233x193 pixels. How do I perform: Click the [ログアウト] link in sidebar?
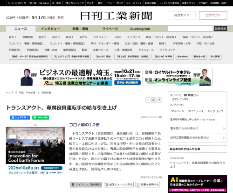click(177, 105)
